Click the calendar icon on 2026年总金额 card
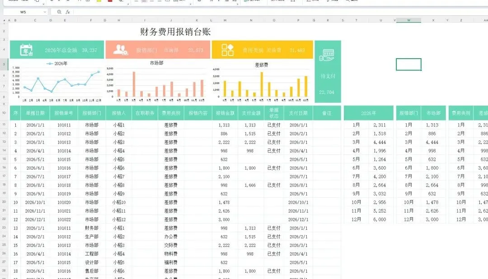 click(26, 50)
